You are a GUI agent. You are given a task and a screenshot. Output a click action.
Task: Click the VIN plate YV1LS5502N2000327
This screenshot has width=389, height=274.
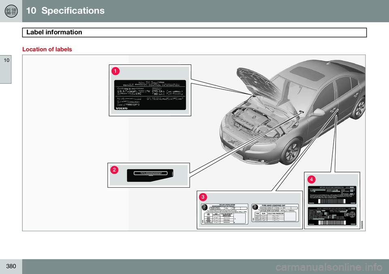(150, 175)
